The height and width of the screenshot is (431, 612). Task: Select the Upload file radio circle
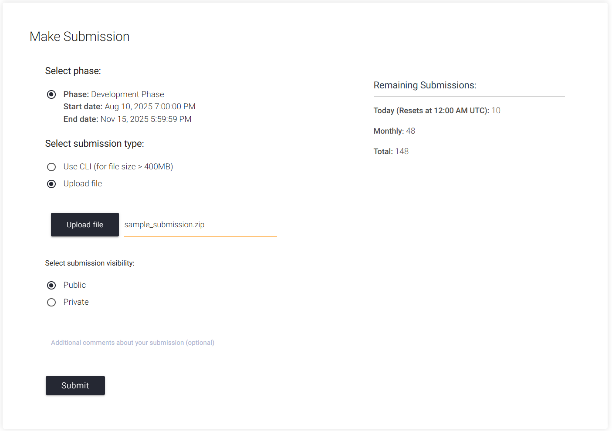coord(51,184)
